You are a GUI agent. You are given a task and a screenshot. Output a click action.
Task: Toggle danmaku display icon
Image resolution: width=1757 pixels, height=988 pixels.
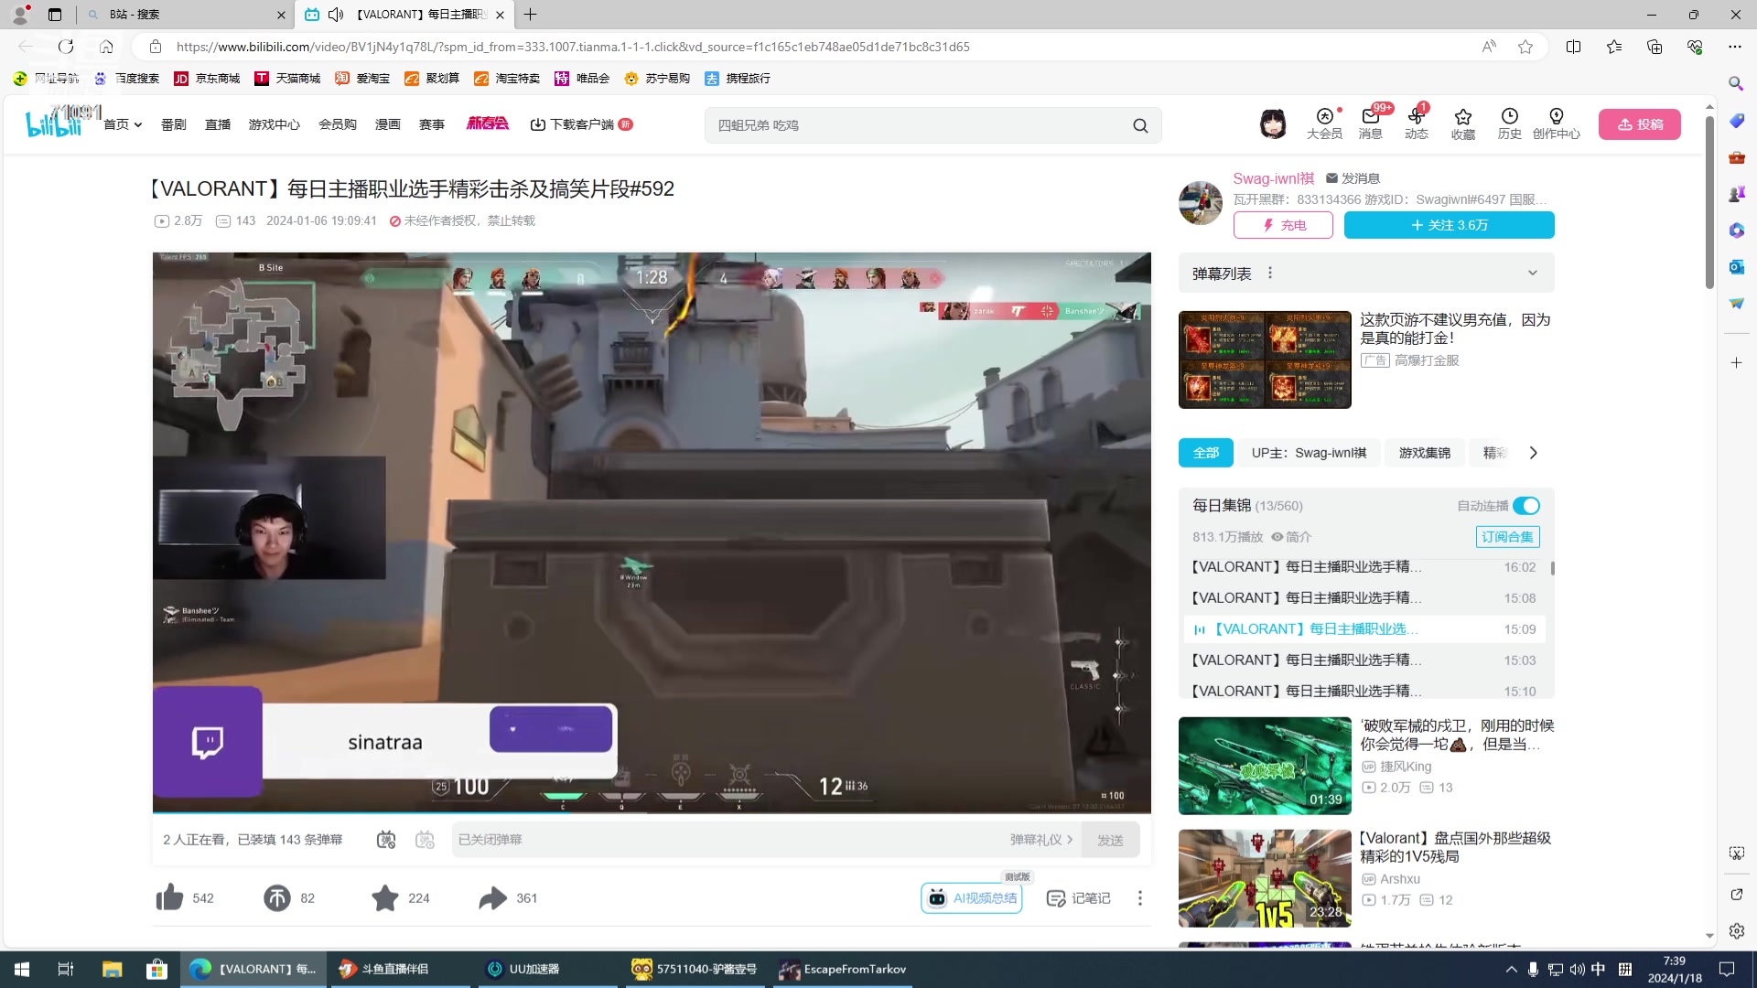pyautogui.click(x=386, y=840)
